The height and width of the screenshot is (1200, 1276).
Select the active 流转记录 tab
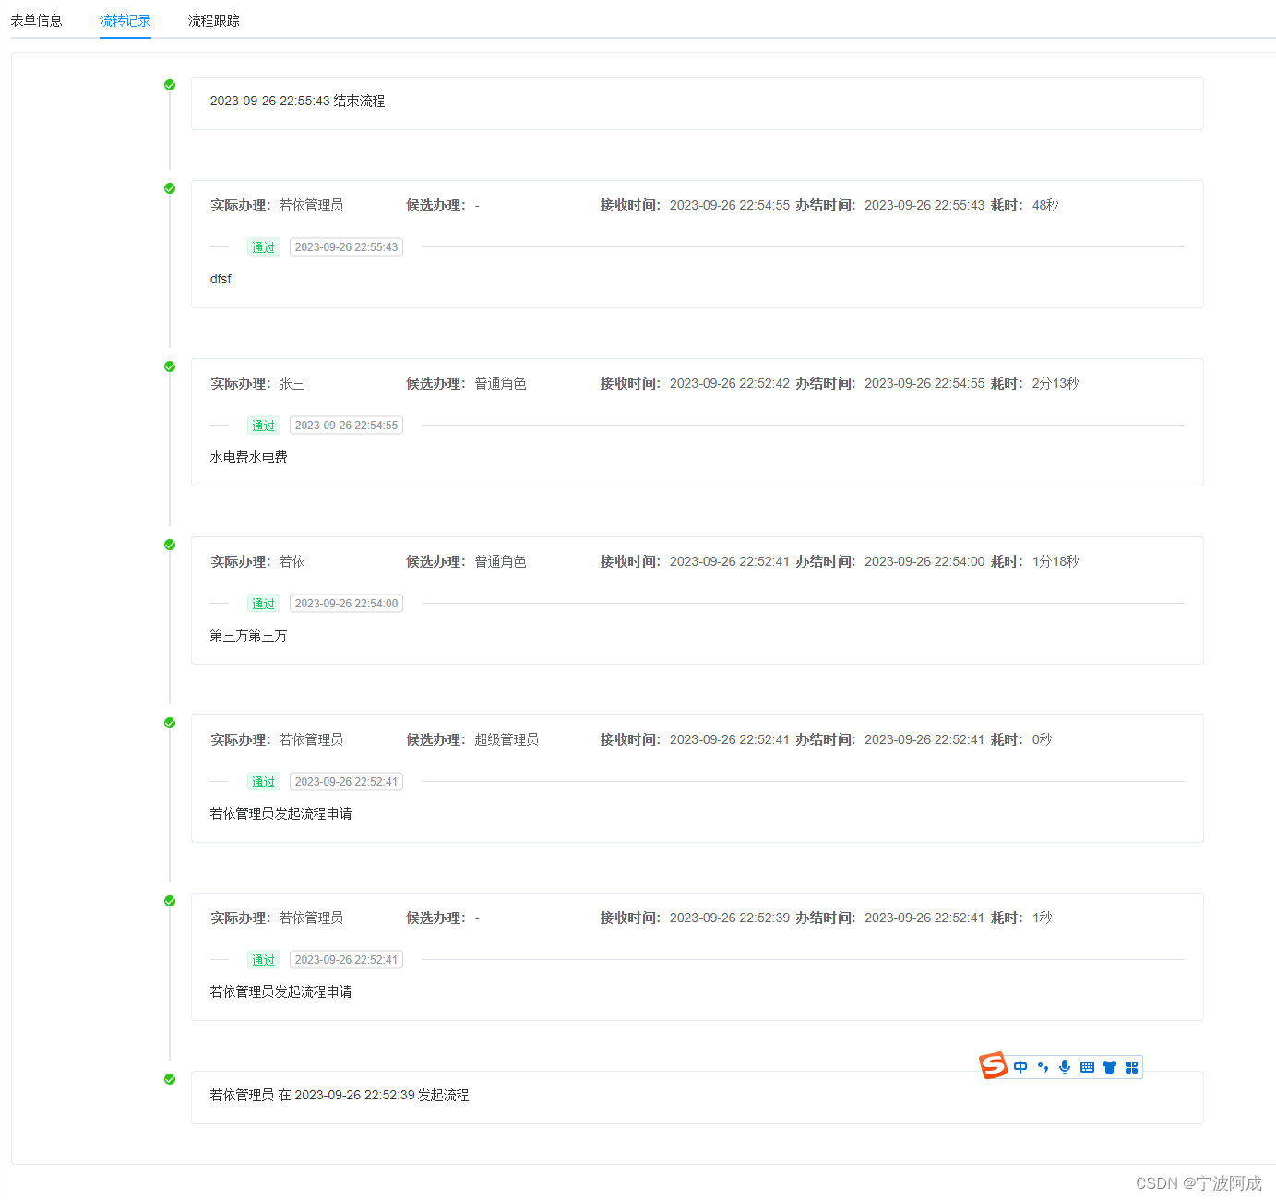[x=125, y=19]
